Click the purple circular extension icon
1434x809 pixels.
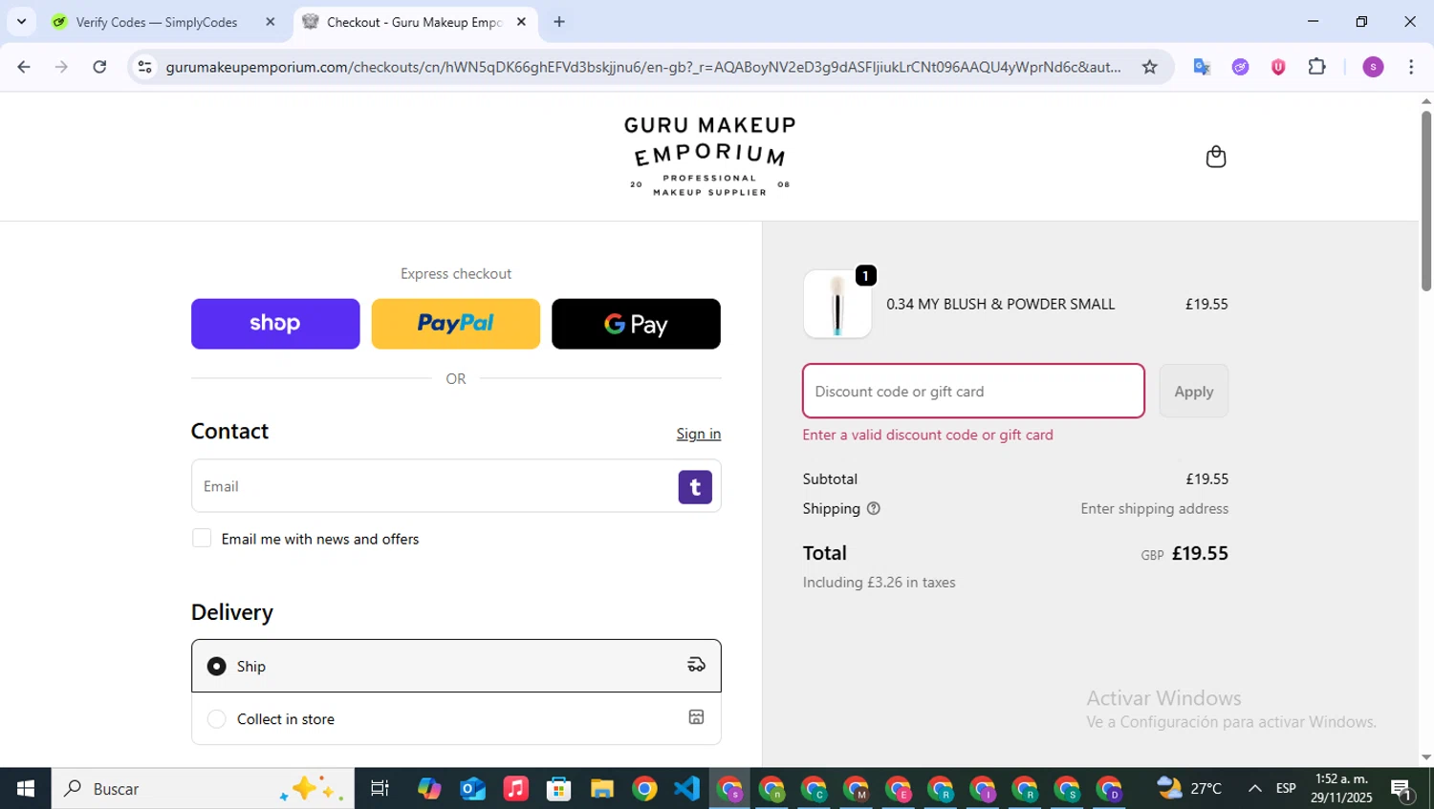coord(1240,67)
